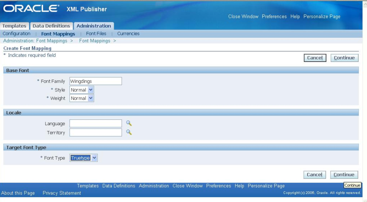Open the Configuration subtab
This screenshot has width=367, height=202.
click(x=16, y=34)
